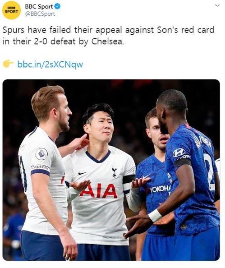Click the blue verified checkmark badge
Image resolution: width=225 pixels, height=268 pixels.
click(x=57, y=6)
